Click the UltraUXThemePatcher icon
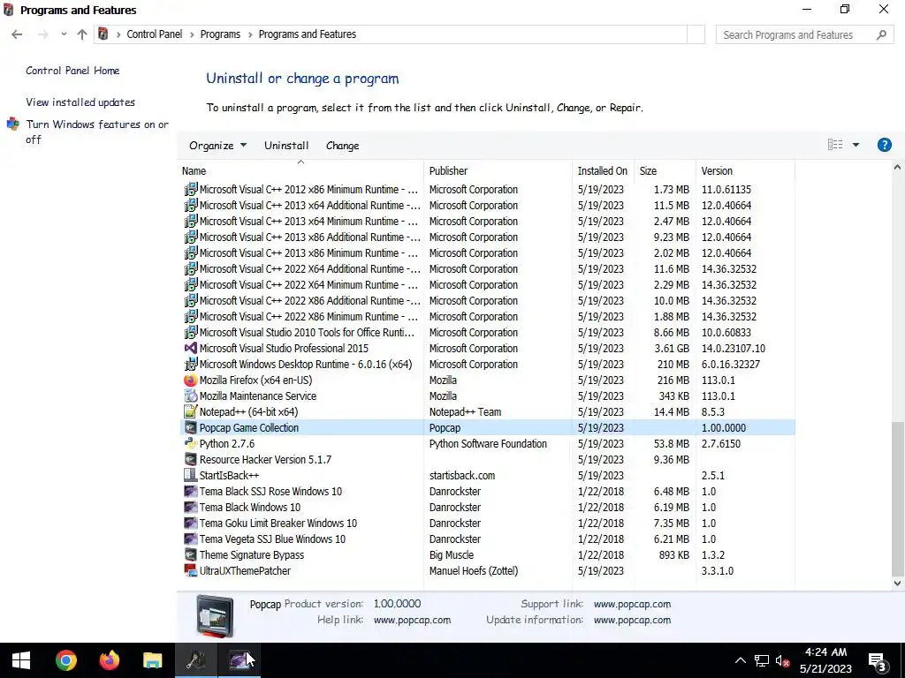The image size is (905, 678). [x=191, y=571]
